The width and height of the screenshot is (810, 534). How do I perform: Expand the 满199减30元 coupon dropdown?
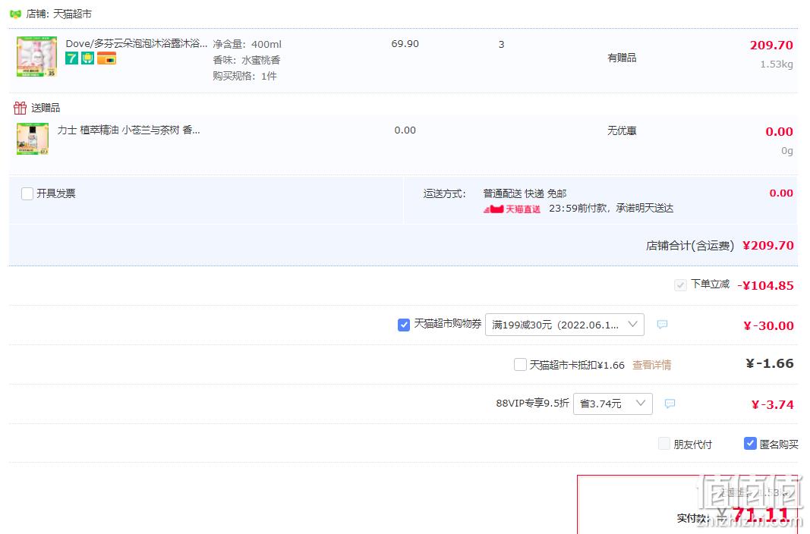coord(565,325)
